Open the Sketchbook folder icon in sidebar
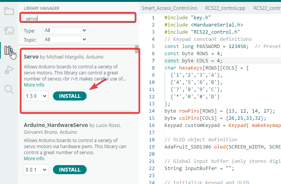Viewport: 281px width, 184px height. [x=9, y=11]
